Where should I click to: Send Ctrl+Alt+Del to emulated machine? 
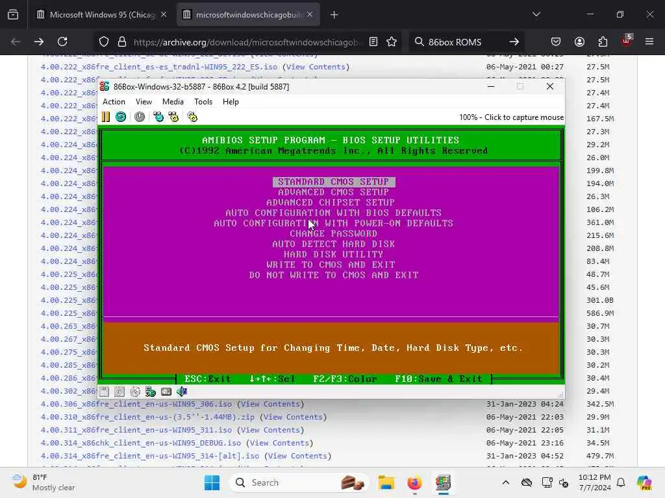point(158,117)
